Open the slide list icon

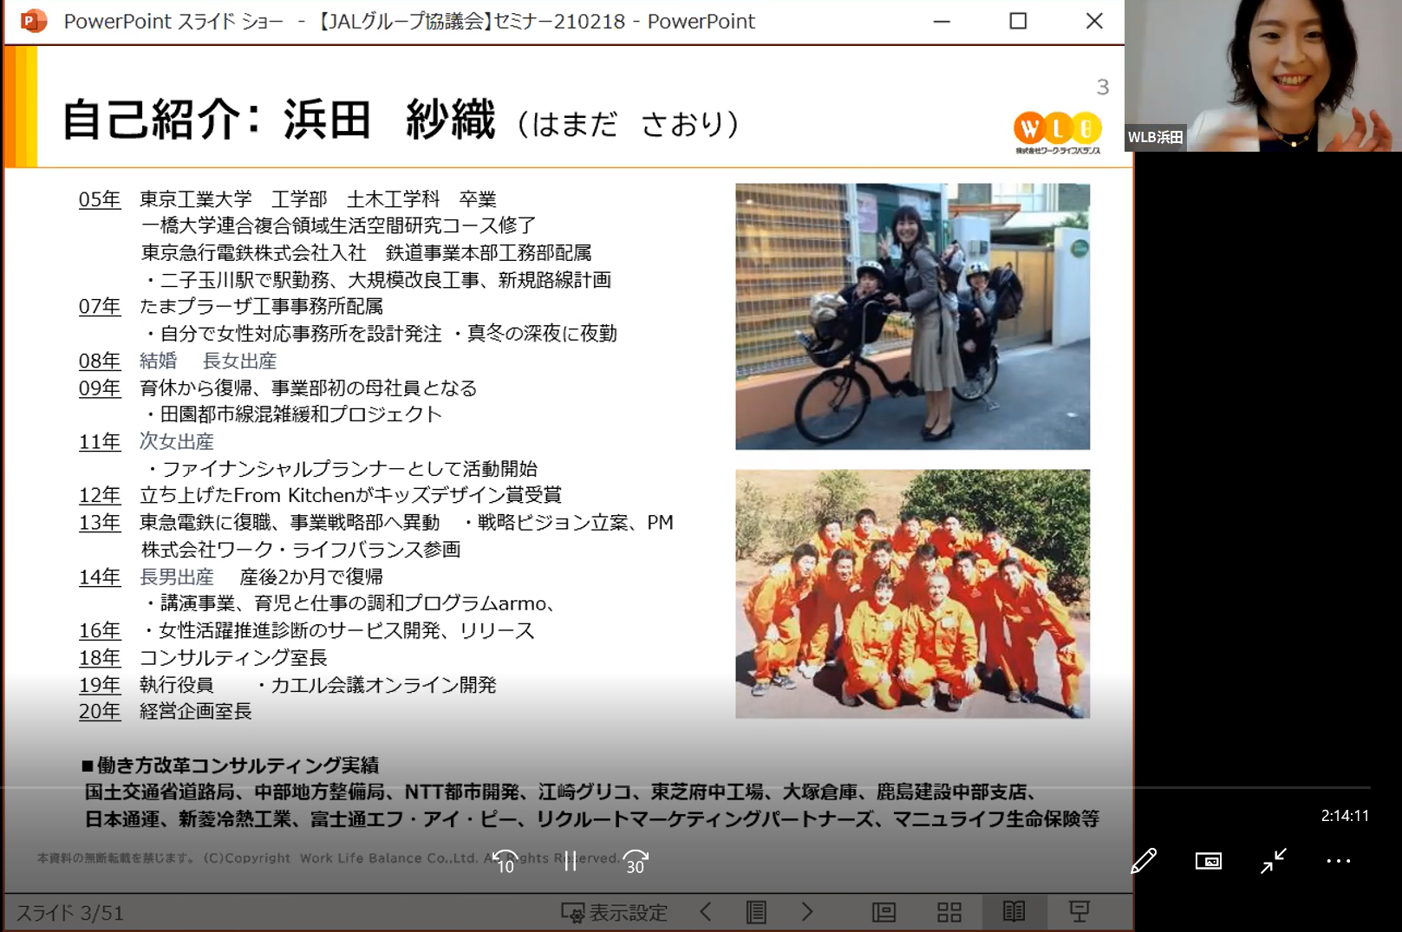(756, 911)
